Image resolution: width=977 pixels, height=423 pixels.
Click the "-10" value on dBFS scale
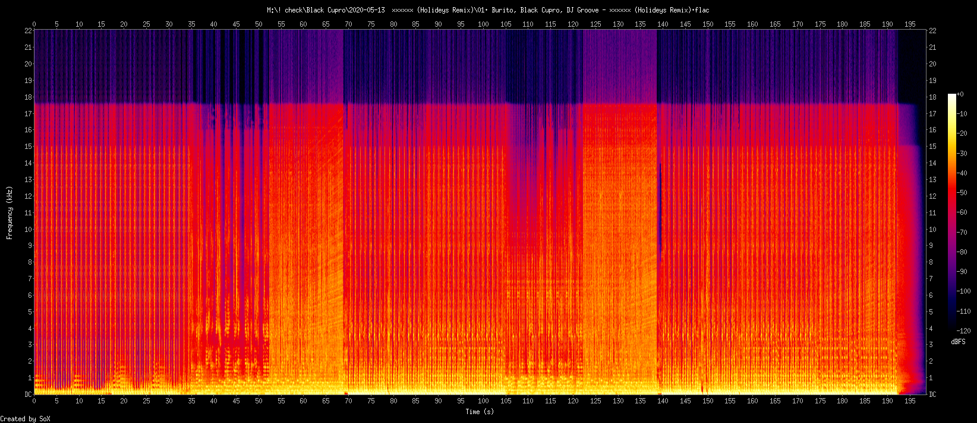click(x=962, y=114)
